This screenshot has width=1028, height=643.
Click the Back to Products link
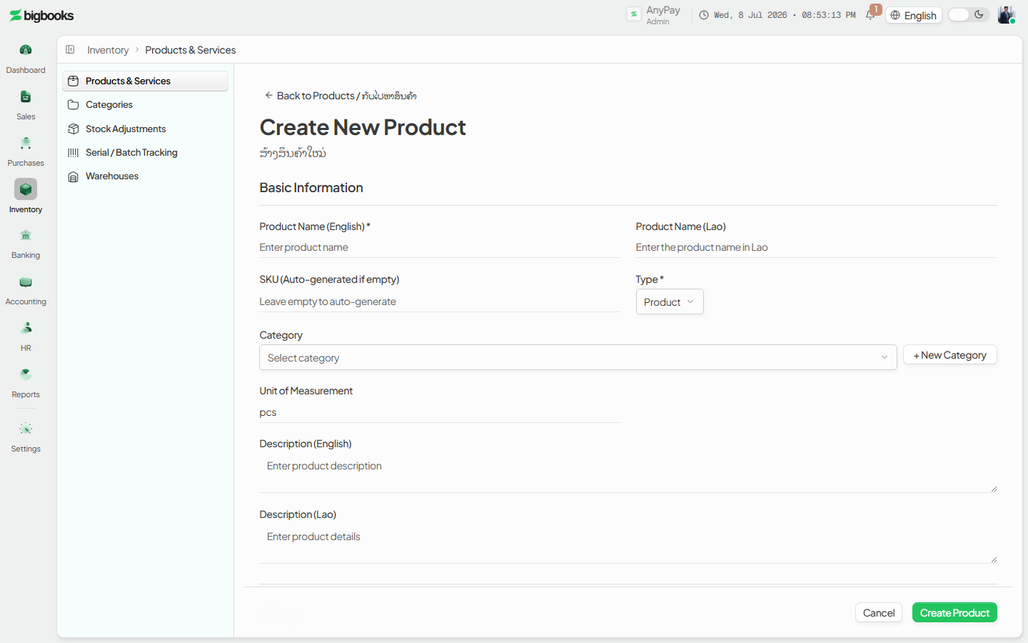point(341,95)
